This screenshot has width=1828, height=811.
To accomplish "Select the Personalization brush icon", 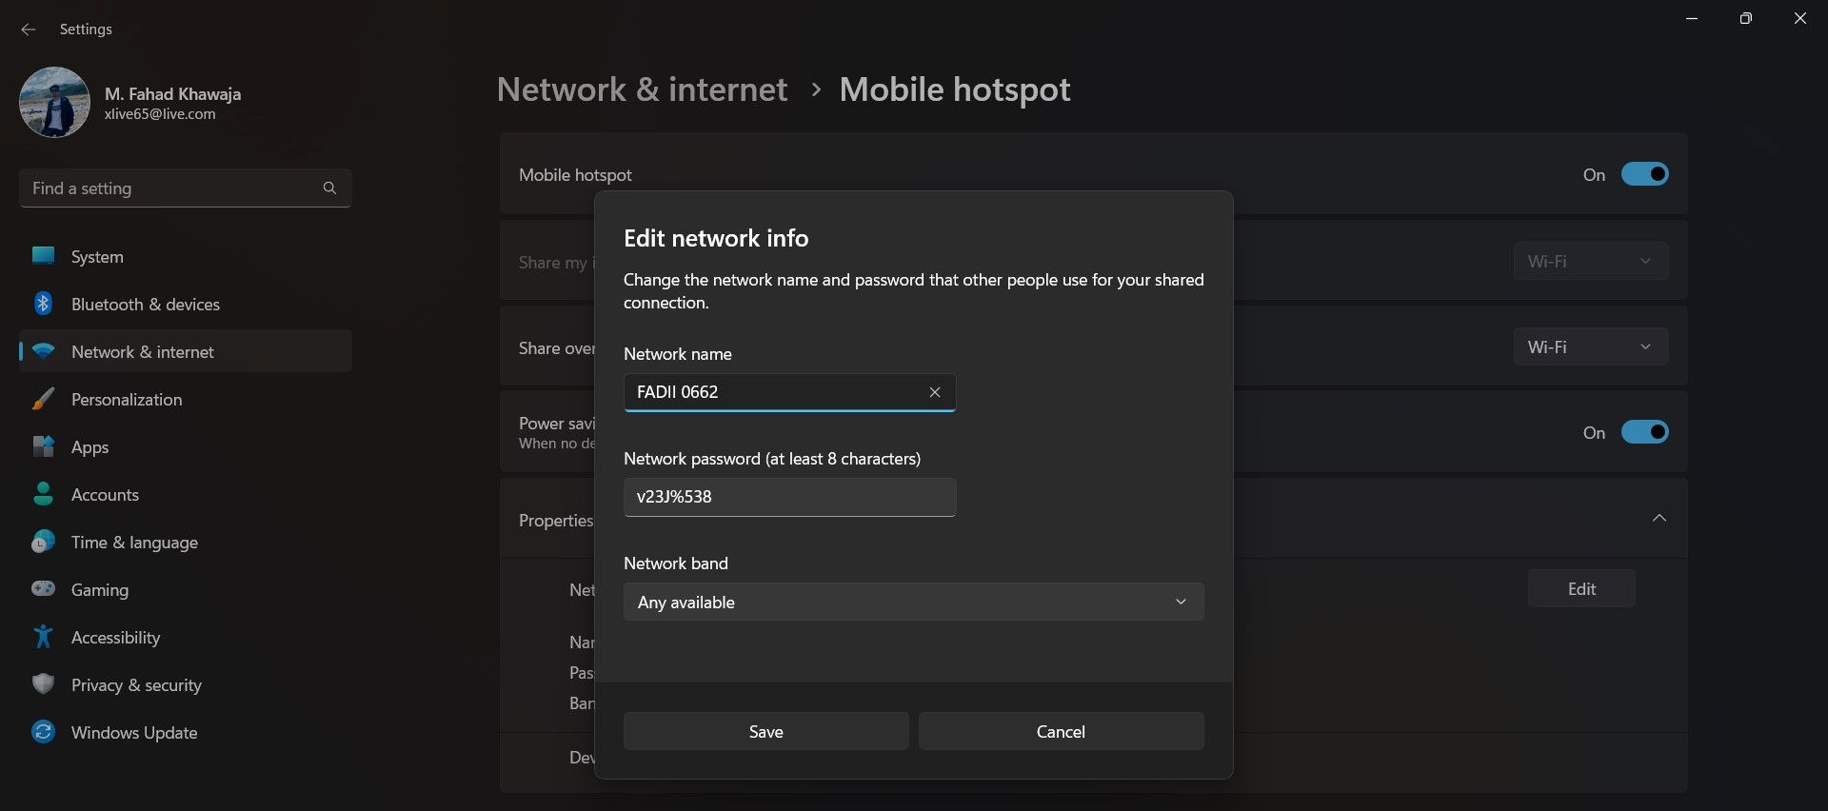I will pyautogui.click(x=43, y=399).
